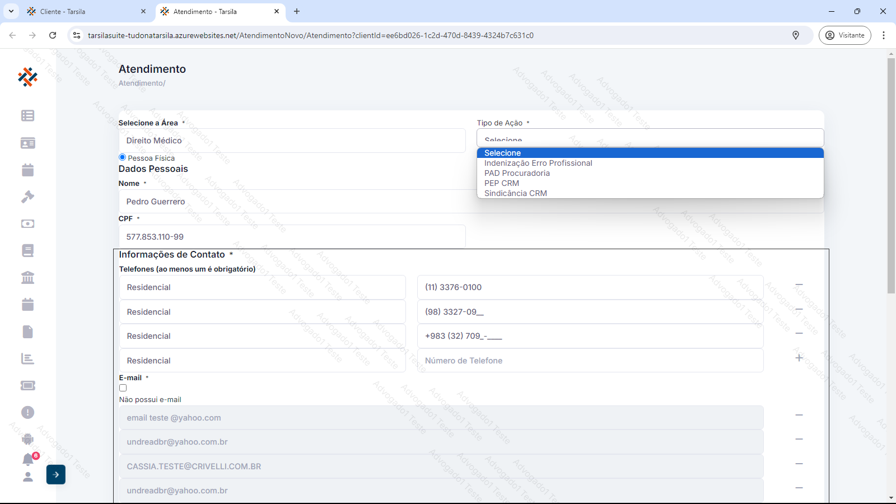The image size is (896, 504).
Task: Click the exclamation alert sidebar icon
Action: click(27, 413)
